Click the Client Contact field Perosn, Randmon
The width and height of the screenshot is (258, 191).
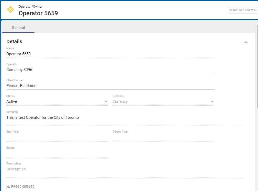pos(110,86)
